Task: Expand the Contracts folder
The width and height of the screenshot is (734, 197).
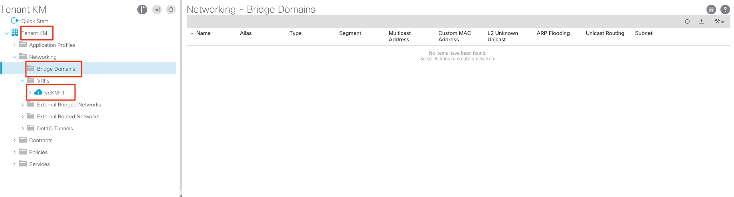Action: (14, 141)
